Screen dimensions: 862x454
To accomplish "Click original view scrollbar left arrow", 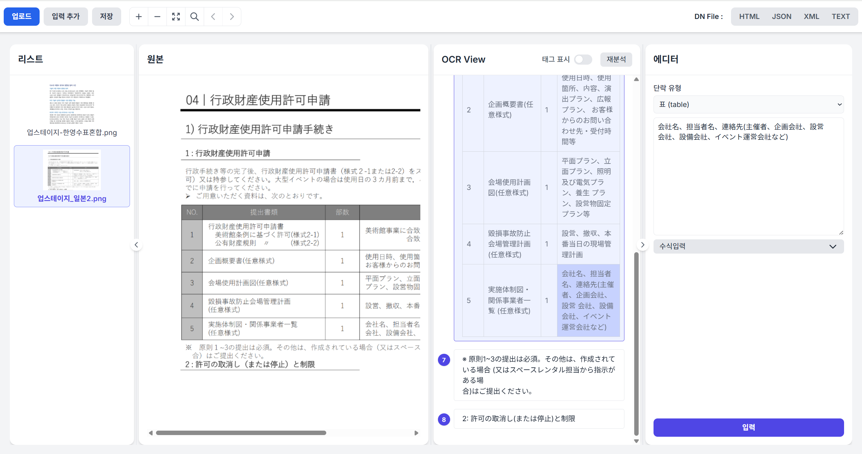I will (151, 433).
